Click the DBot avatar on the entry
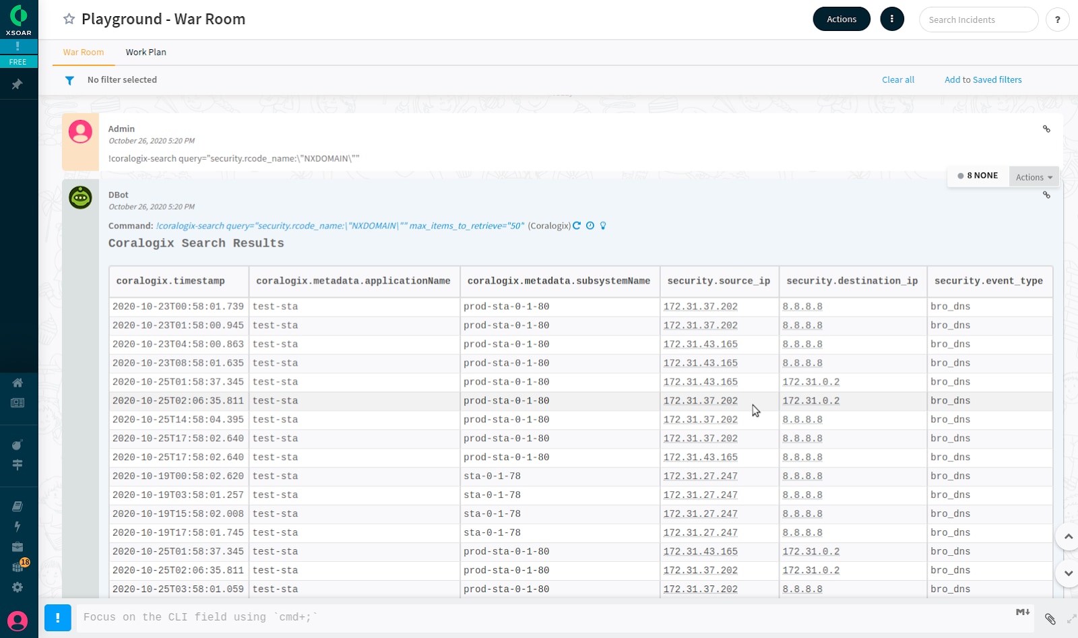This screenshot has width=1078, height=638. (x=80, y=197)
